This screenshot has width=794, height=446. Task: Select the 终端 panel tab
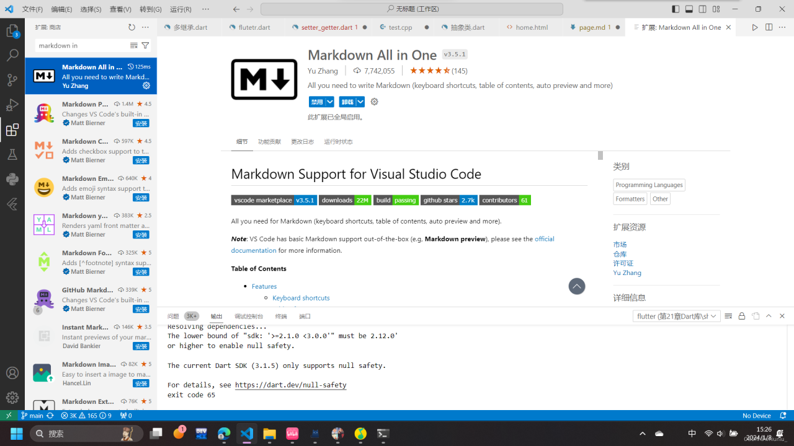(281, 316)
